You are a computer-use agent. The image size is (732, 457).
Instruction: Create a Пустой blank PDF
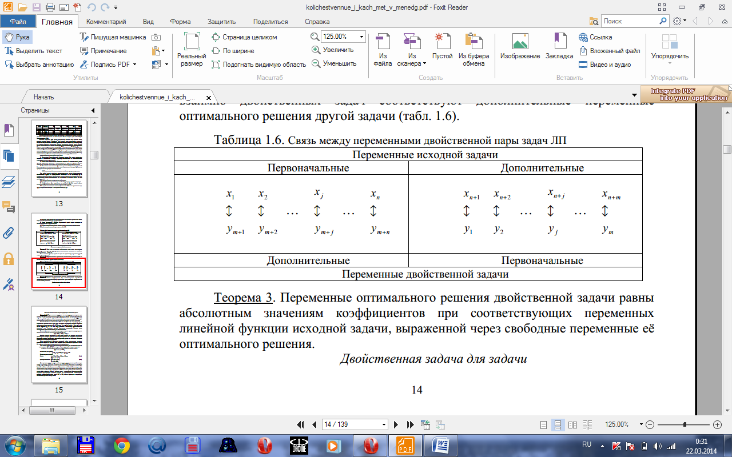[442, 47]
